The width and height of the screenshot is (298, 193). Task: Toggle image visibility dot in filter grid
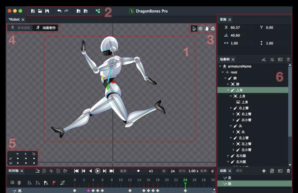(x=18, y=163)
